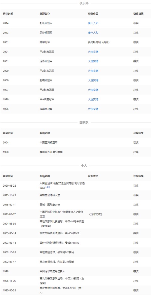Click 曼彻斯特城（曼城） cell
The image size is (151, 297).
click(99, 42)
